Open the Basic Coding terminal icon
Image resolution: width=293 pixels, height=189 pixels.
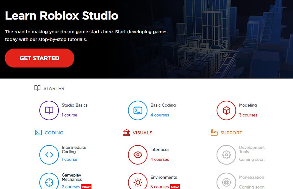(138, 110)
